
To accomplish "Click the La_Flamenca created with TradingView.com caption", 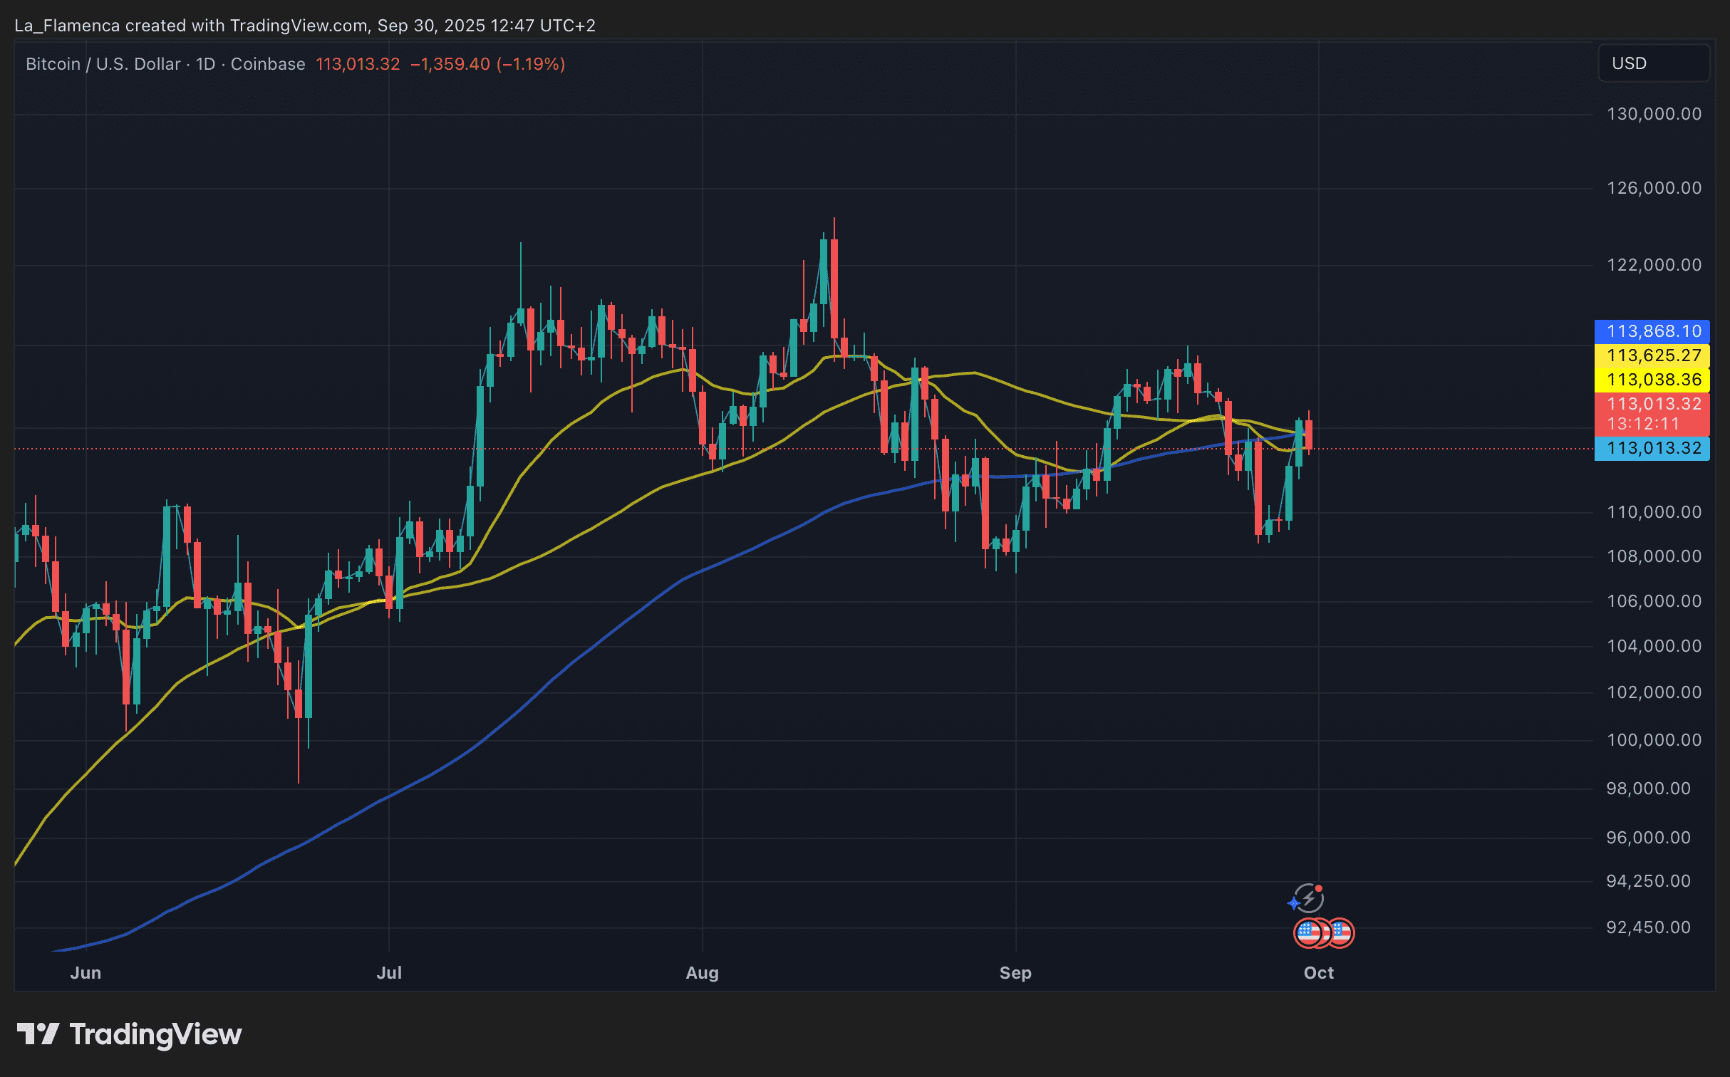I will [x=305, y=26].
